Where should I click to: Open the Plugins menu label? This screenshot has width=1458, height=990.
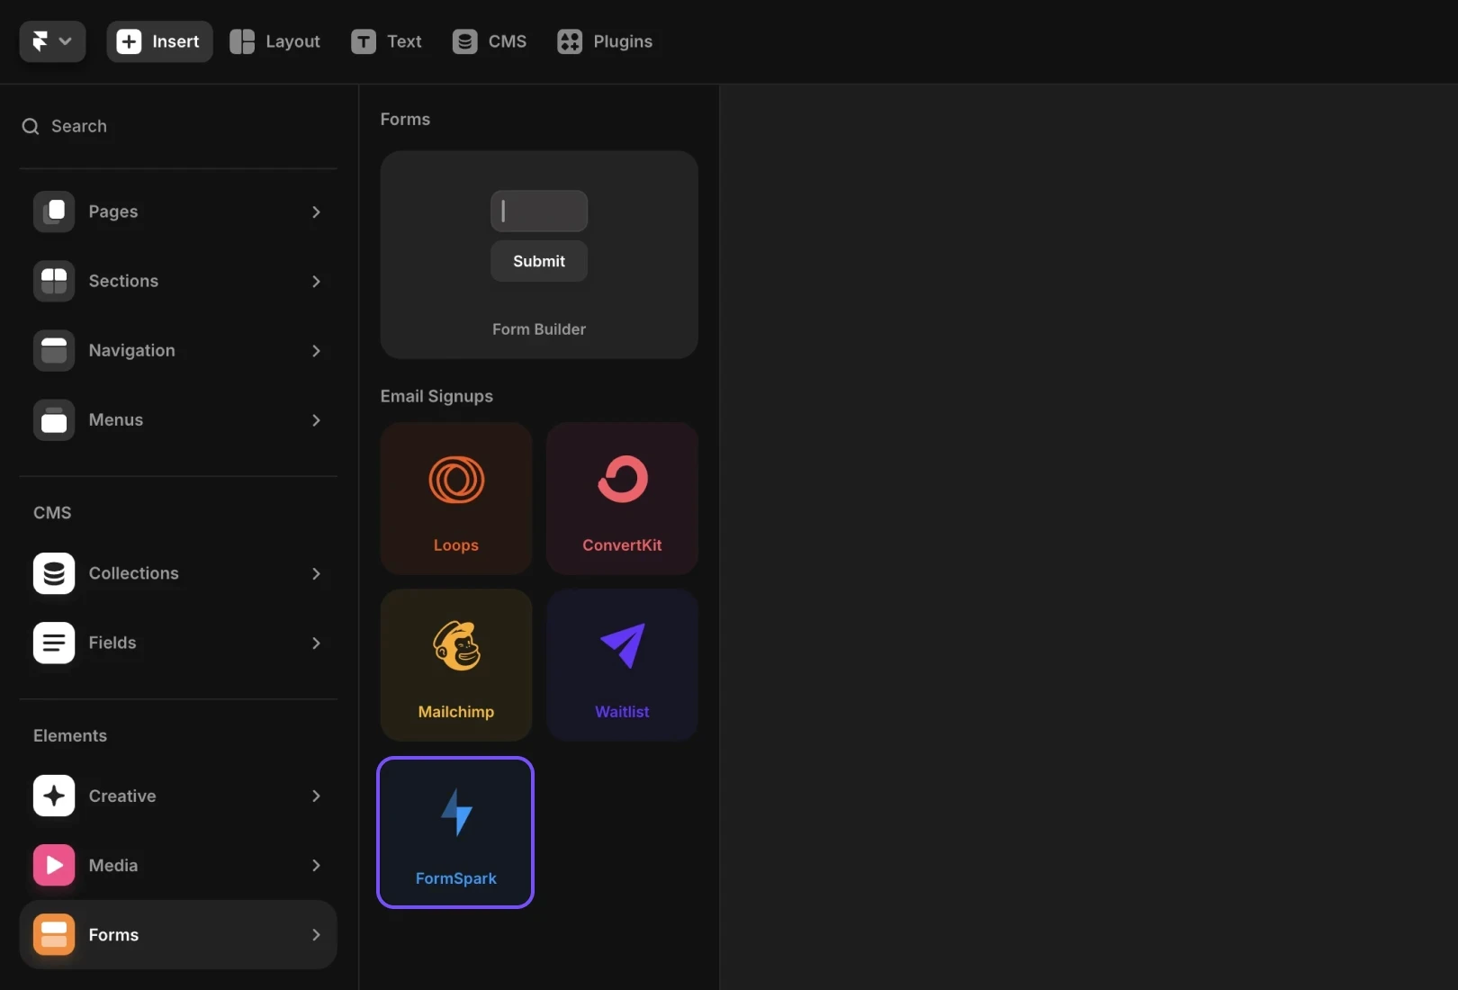pyautogui.click(x=623, y=41)
